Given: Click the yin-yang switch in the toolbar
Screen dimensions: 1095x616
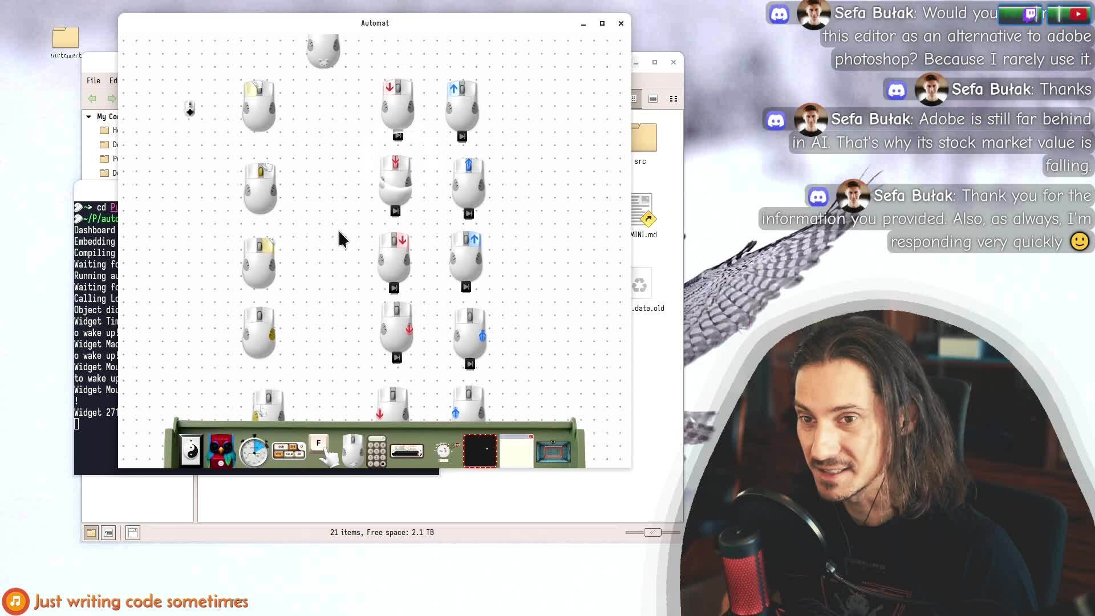Looking at the screenshot, I should (x=191, y=451).
